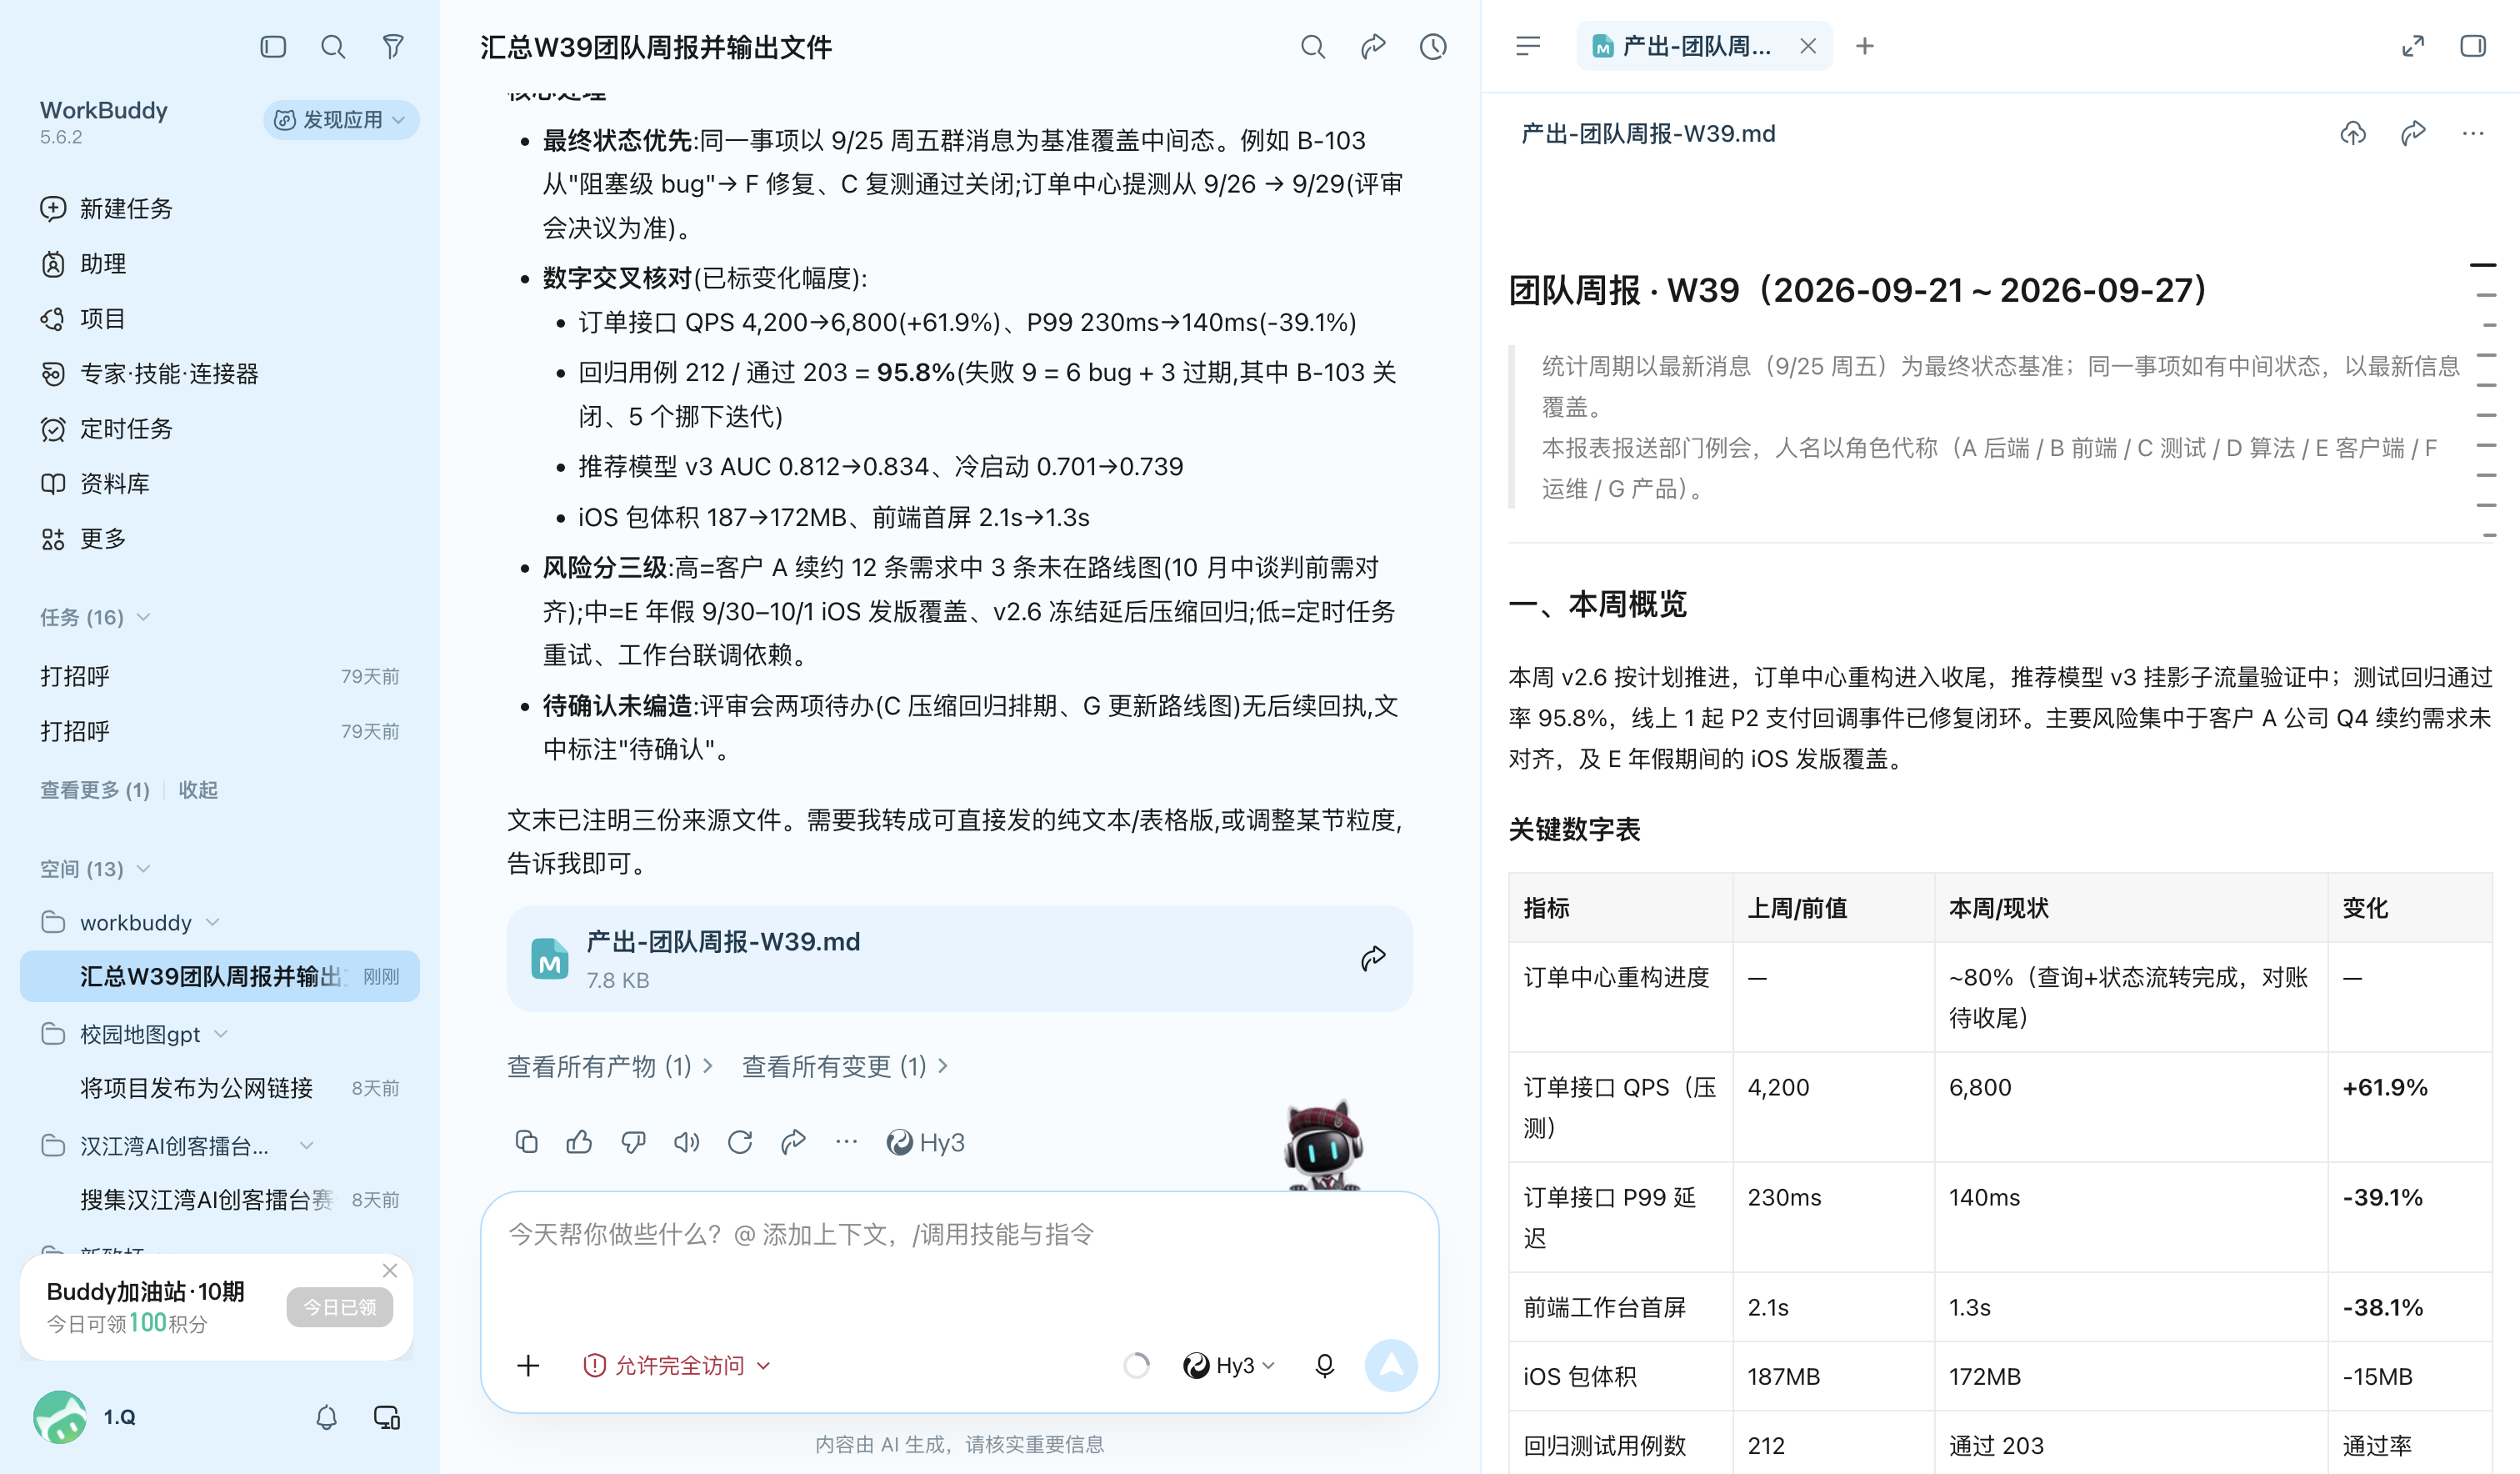Click the filter funnel icon in sidebar
The width and height of the screenshot is (2520, 1474).
point(393,47)
